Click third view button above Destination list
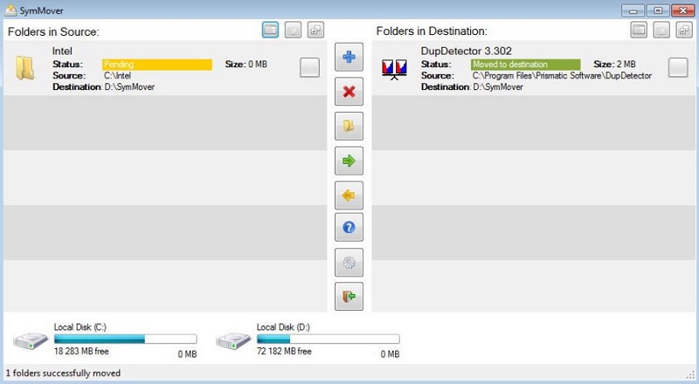 683,31
